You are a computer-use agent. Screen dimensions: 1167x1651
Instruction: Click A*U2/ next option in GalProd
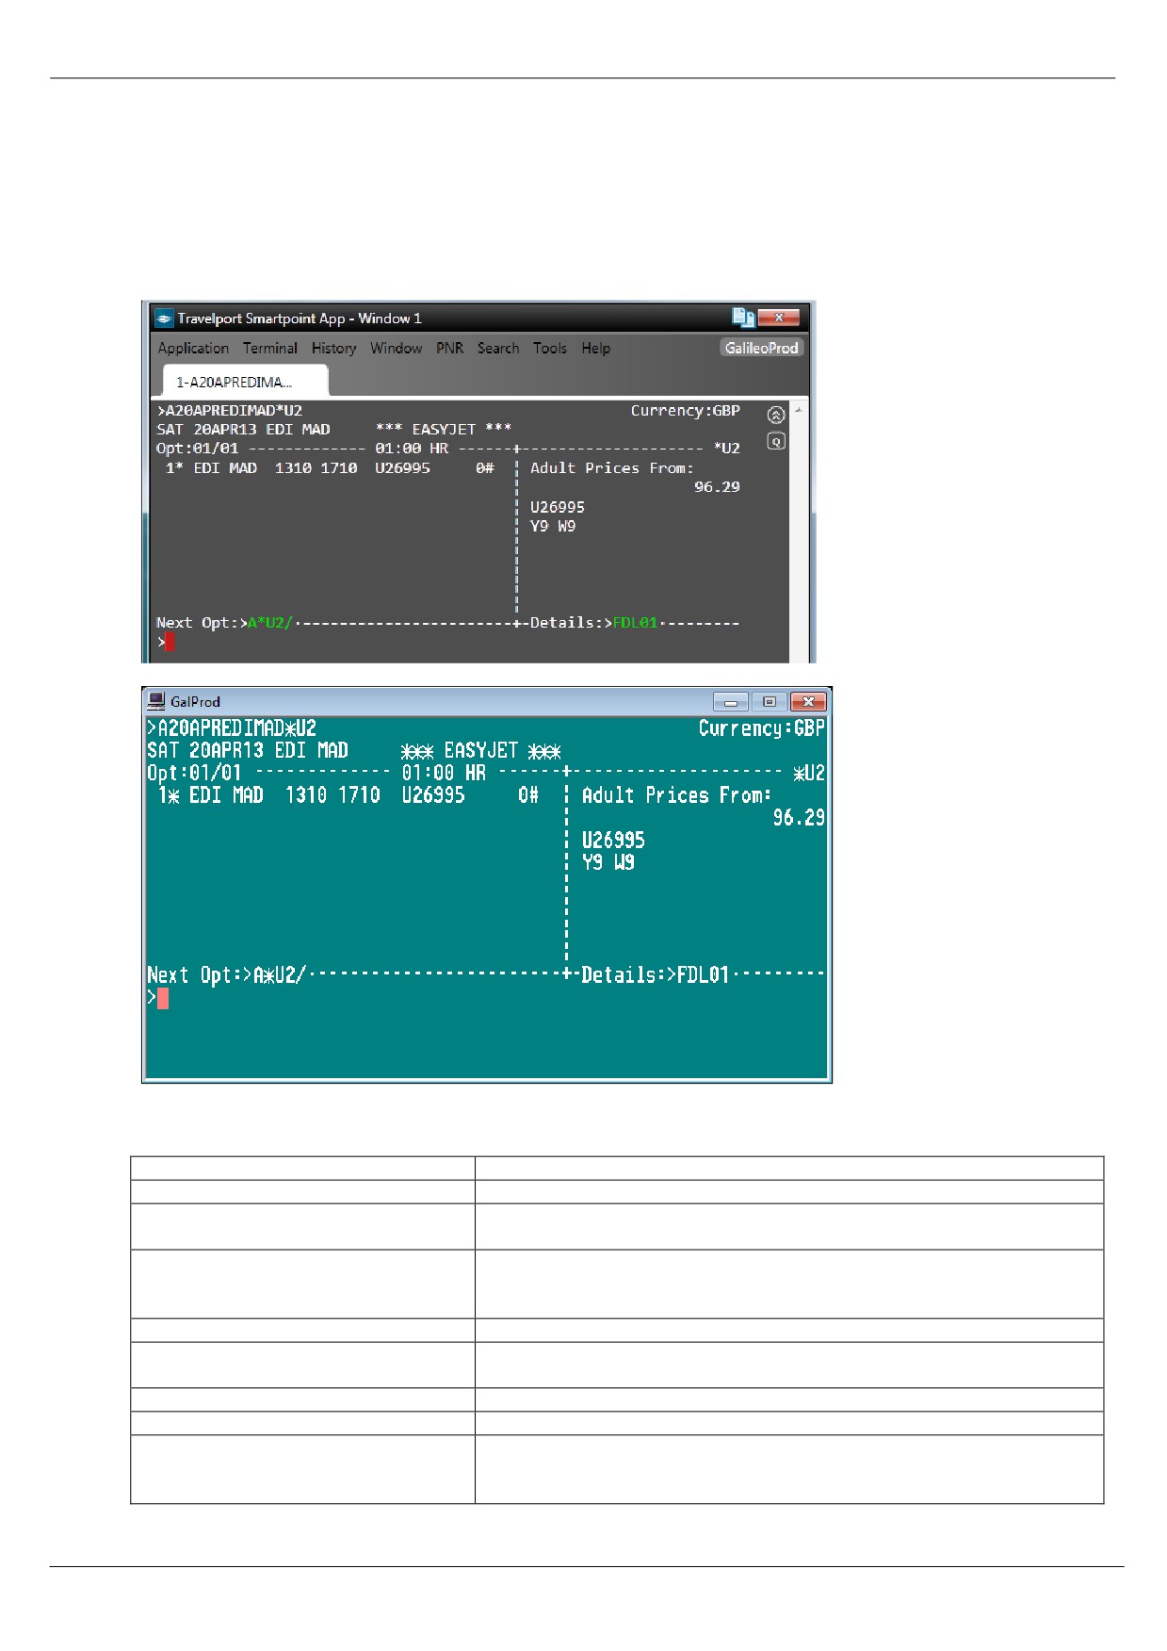(279, 974)
